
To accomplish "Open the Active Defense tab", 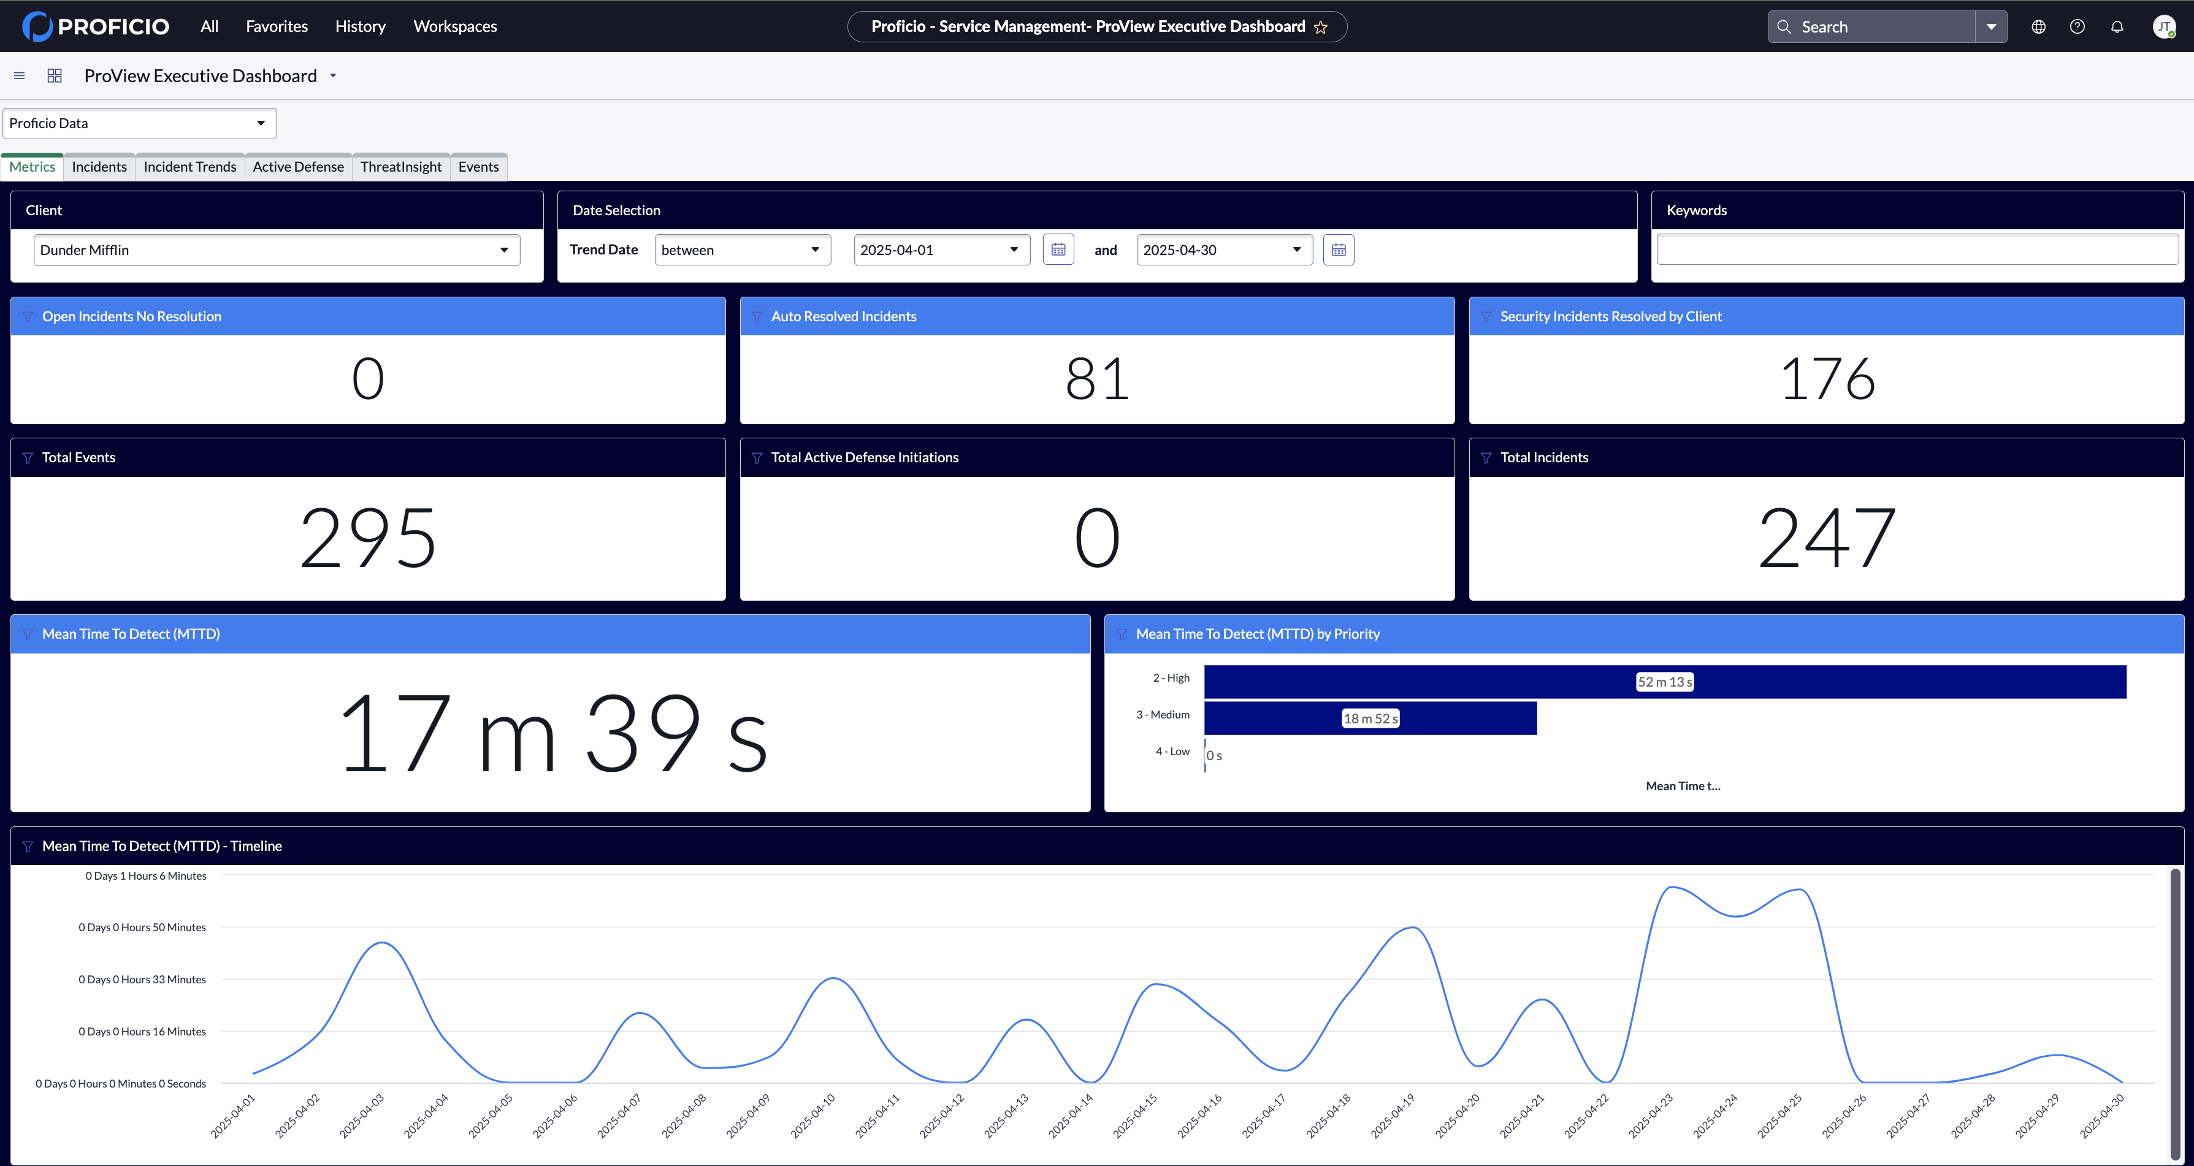I will [298, 167].
